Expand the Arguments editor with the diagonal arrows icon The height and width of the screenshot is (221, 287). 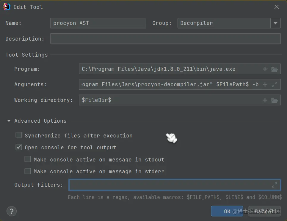click(x=274, y=84)
